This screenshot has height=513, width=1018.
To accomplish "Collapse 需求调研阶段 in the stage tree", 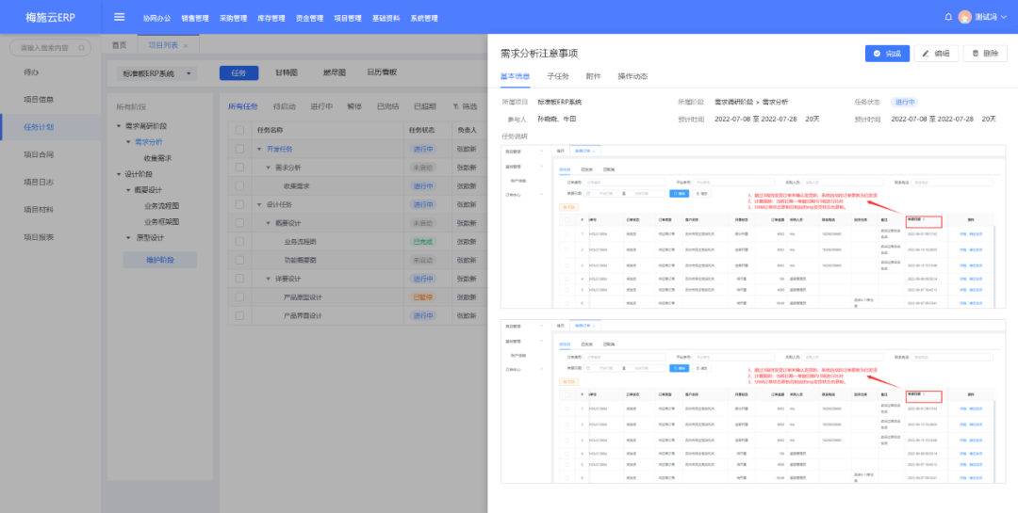I will pos(119,126).
